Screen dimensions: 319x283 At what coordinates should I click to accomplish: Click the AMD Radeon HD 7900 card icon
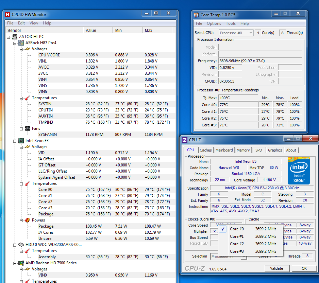(x=21, y=263)
